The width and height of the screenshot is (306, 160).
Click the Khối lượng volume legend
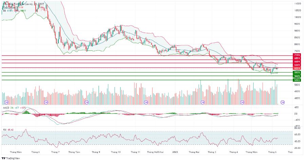point(13,7)
